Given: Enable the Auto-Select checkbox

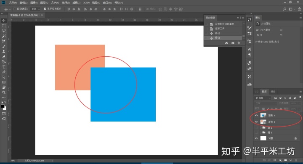Looking at the screenshot, I should (x=14, y=9).
